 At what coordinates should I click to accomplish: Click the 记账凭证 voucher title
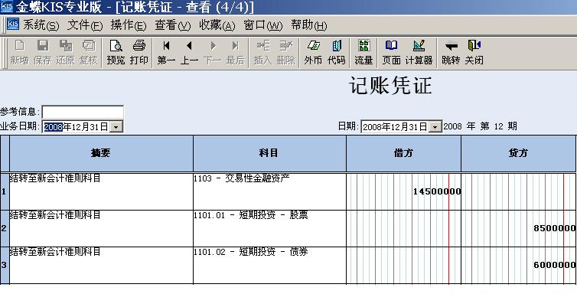[390, 86]
